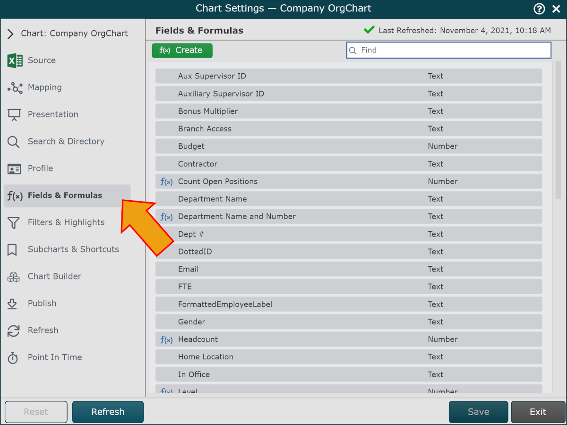
Task: Click the Excel Source icon in sidebar
Action: [15, 60]
